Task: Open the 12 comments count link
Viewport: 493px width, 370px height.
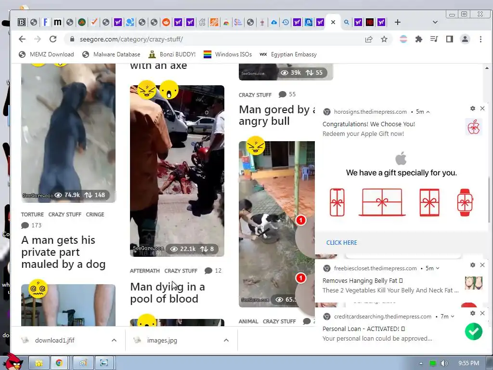Action: coord(213,271)
